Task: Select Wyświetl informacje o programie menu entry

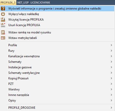Action: (x=57, y=9)
